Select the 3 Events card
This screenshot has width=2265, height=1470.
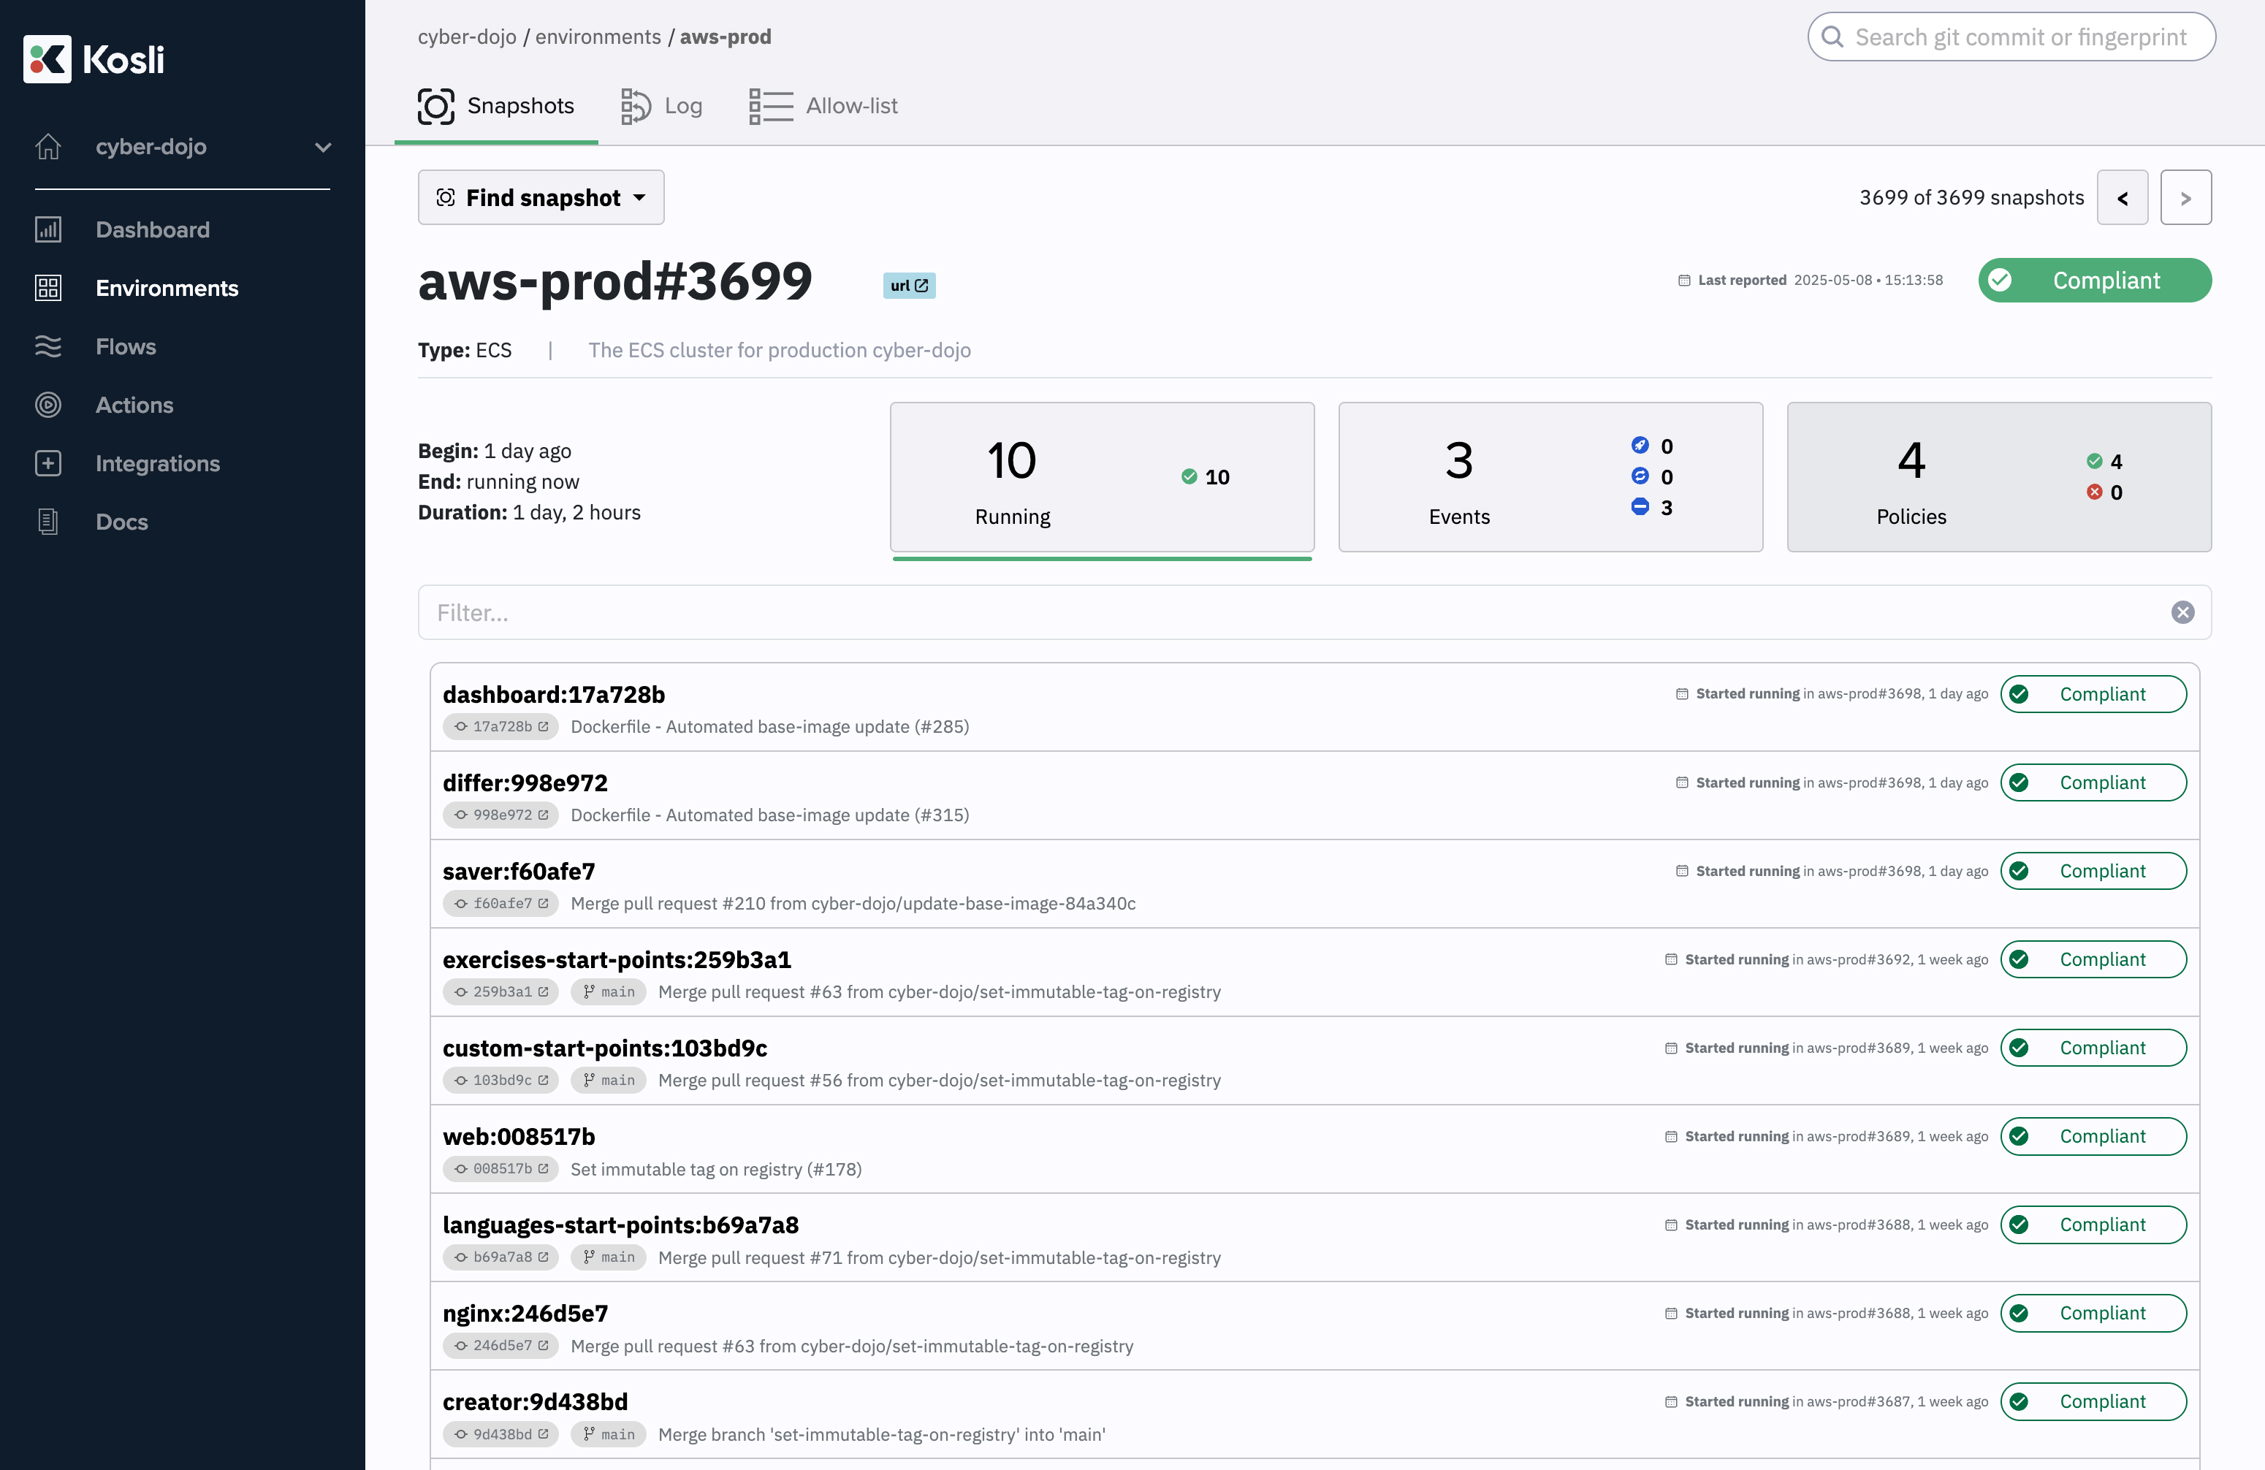(x=1550, y=476)
